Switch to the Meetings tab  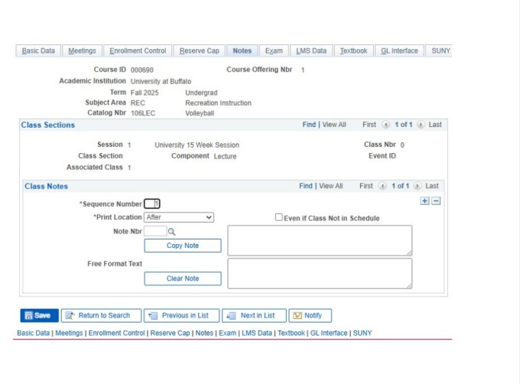[82, 50]
